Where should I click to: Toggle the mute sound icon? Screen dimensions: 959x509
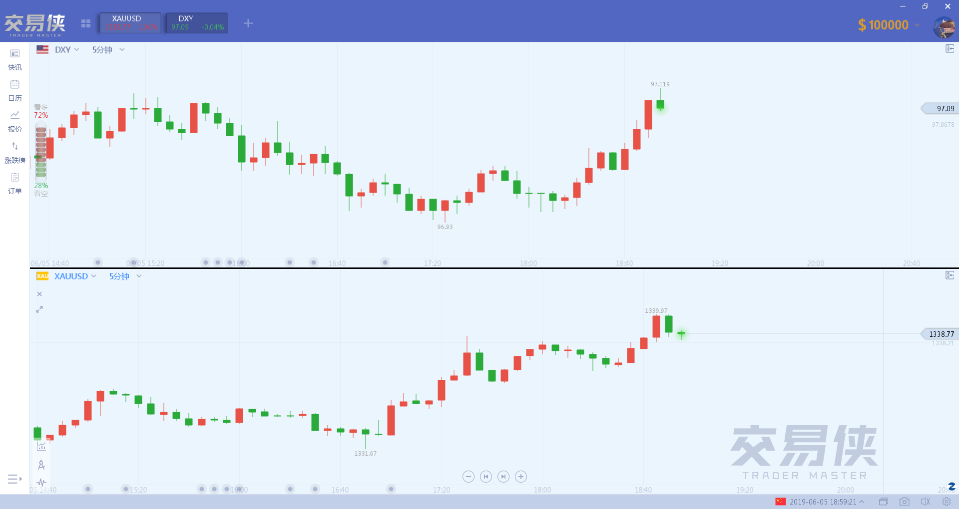tap(925, 502)
